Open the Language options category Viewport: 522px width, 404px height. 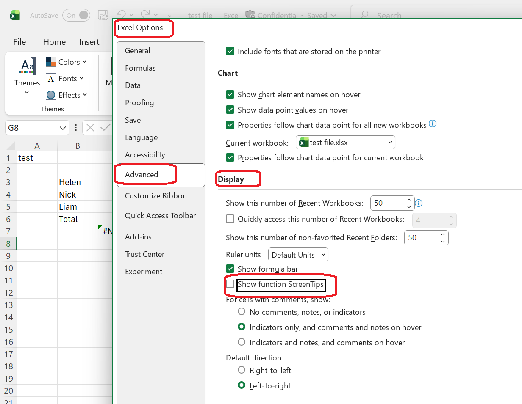click(x=161, y=137)
